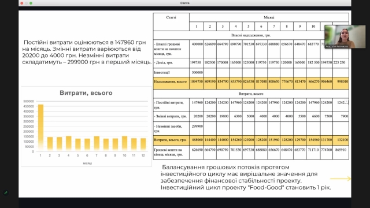This screenshot has width=370, height=208.
Task: Click the "- Змінні витрати, грн." row label
Action: [171, 116]
